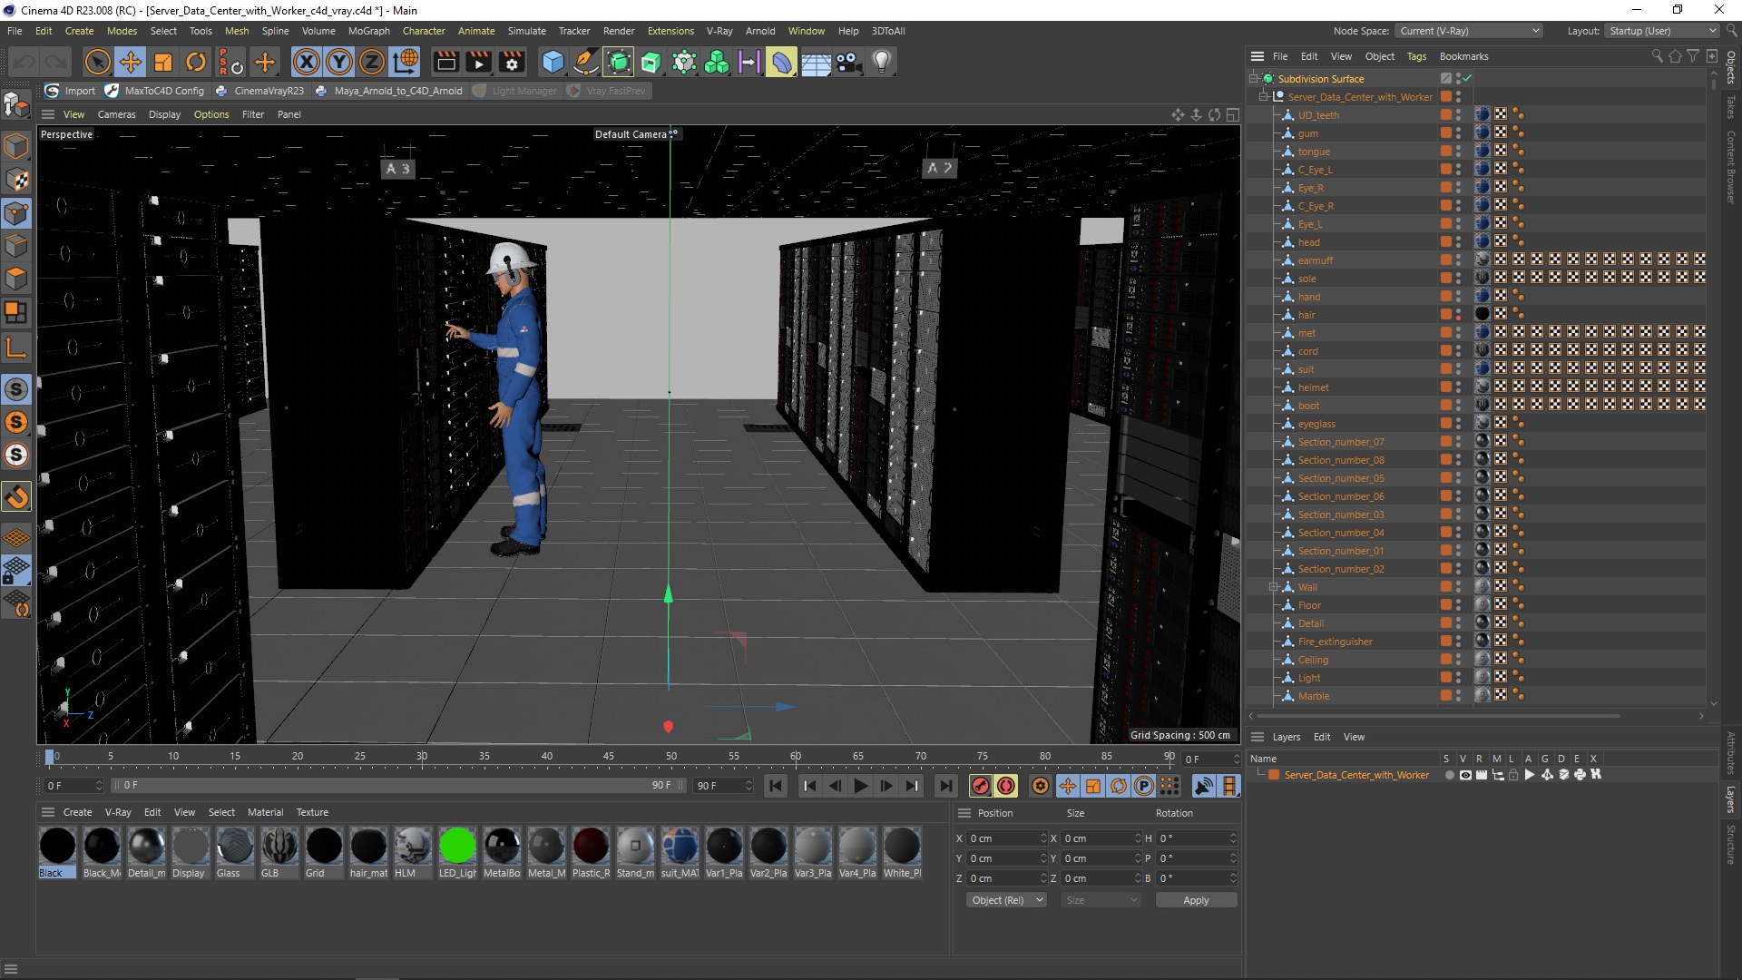
Task: Click the CinemaVrayR23 button
Action: [x=259, y=91]
